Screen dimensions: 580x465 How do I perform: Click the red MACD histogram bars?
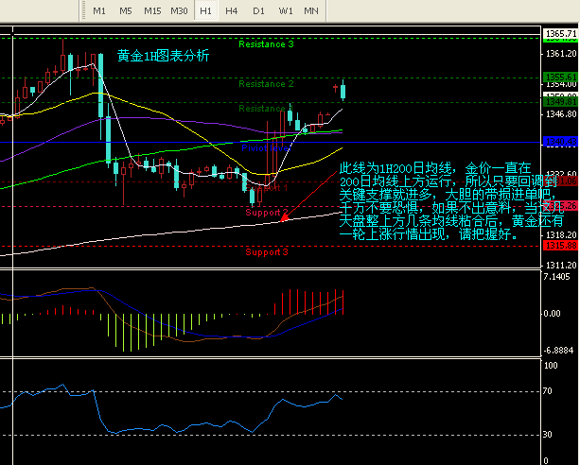pyautogui.click(x=310, y=302)
